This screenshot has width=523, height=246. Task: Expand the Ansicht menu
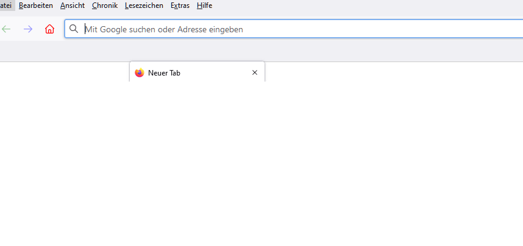[x=73, y=5]
